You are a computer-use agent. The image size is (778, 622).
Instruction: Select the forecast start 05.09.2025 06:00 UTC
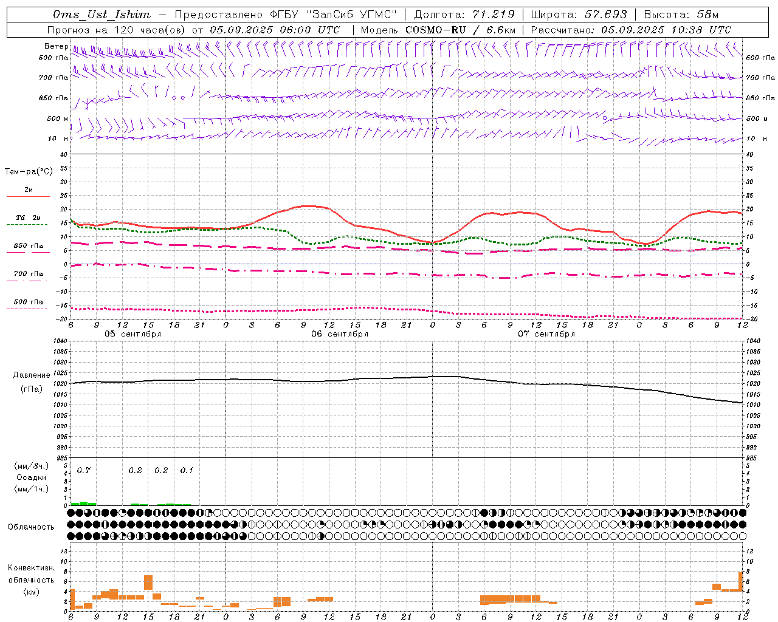[274, 30]
